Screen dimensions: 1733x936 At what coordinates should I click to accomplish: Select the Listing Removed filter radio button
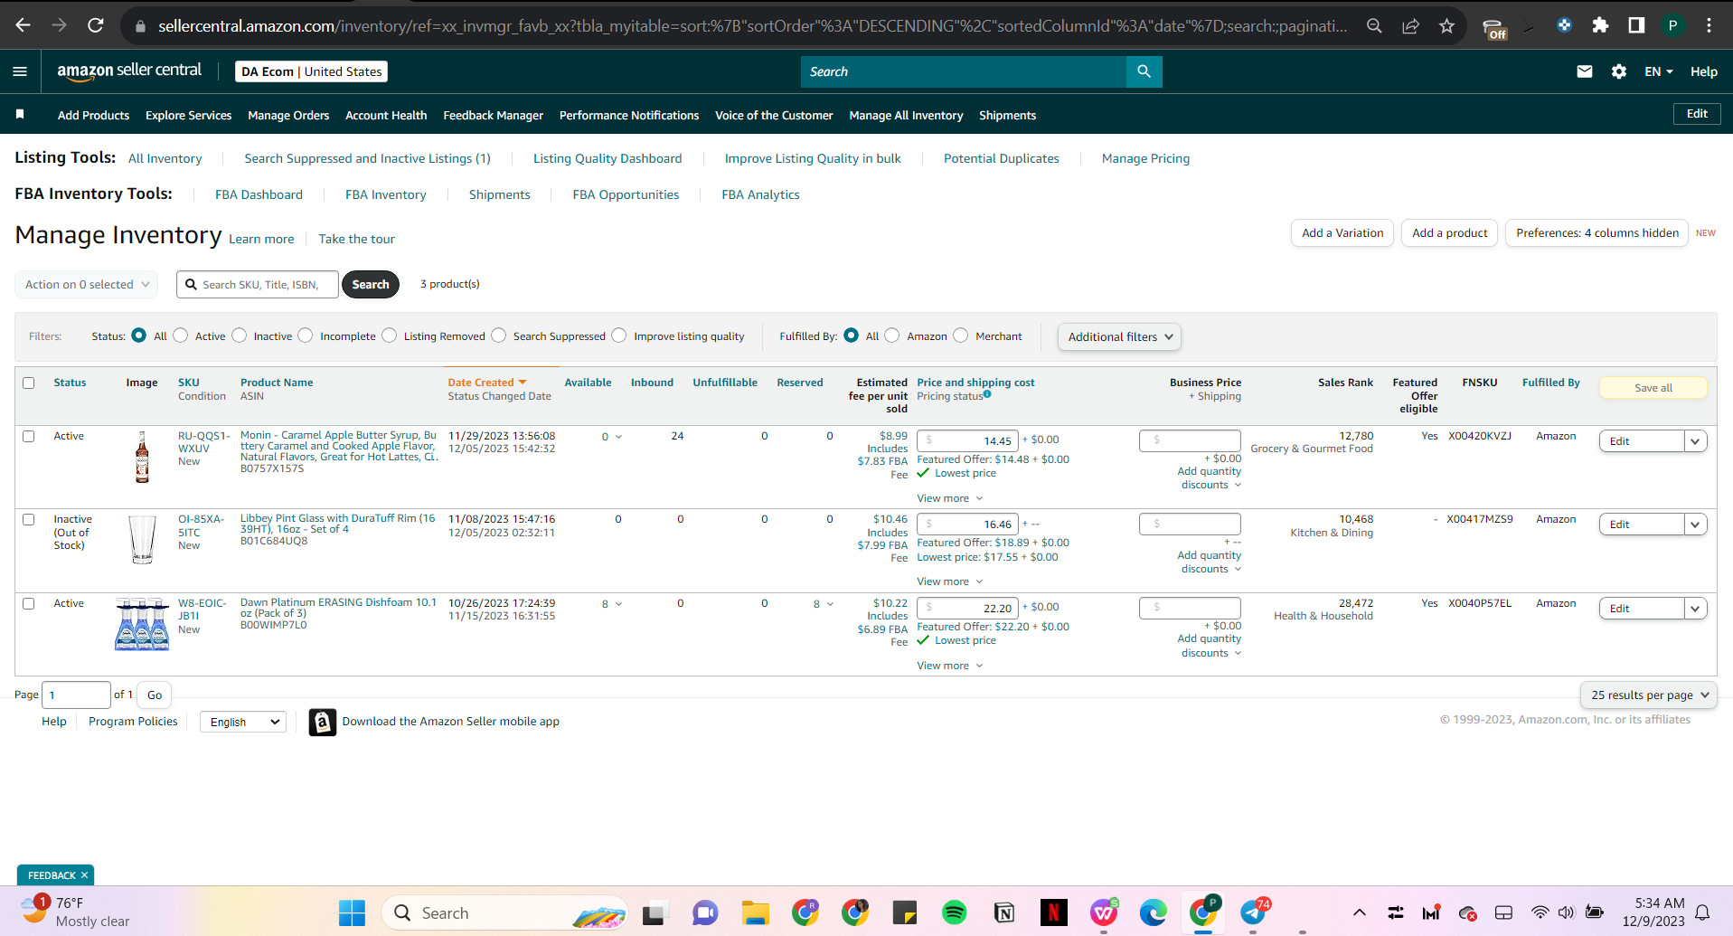pos(390,336)
